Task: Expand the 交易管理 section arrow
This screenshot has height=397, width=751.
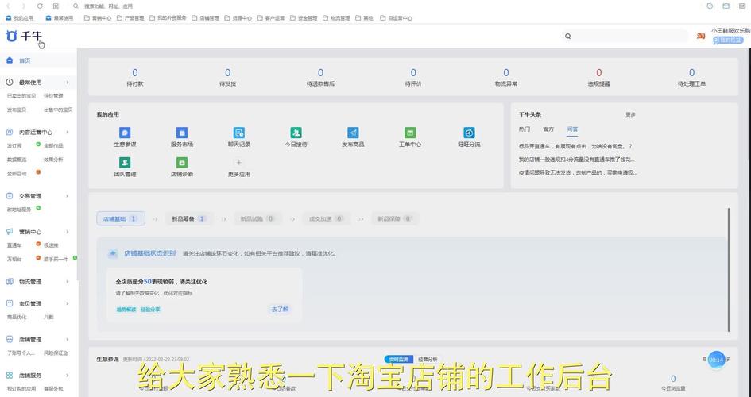Action: [x=67, y=195]
